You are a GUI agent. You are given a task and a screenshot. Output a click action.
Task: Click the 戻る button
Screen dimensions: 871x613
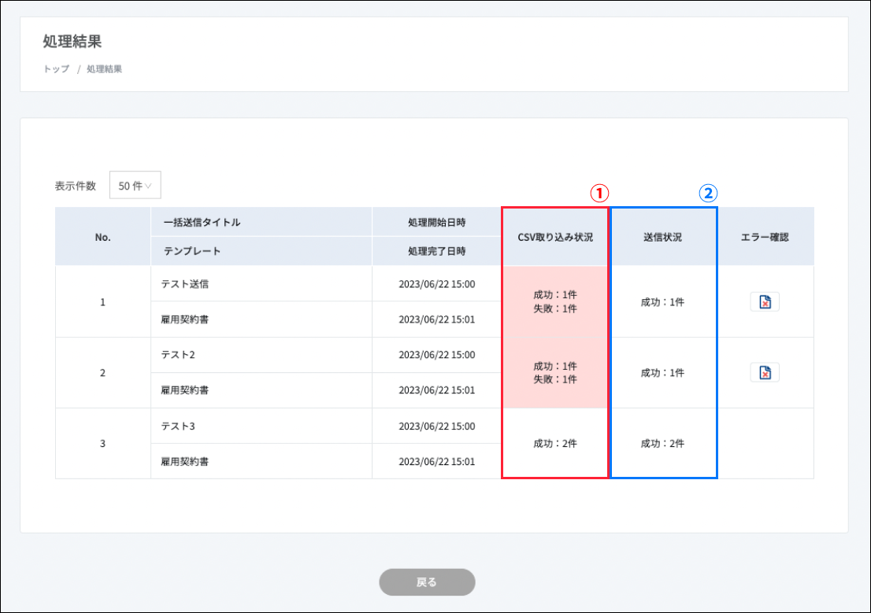pos(427,582)
